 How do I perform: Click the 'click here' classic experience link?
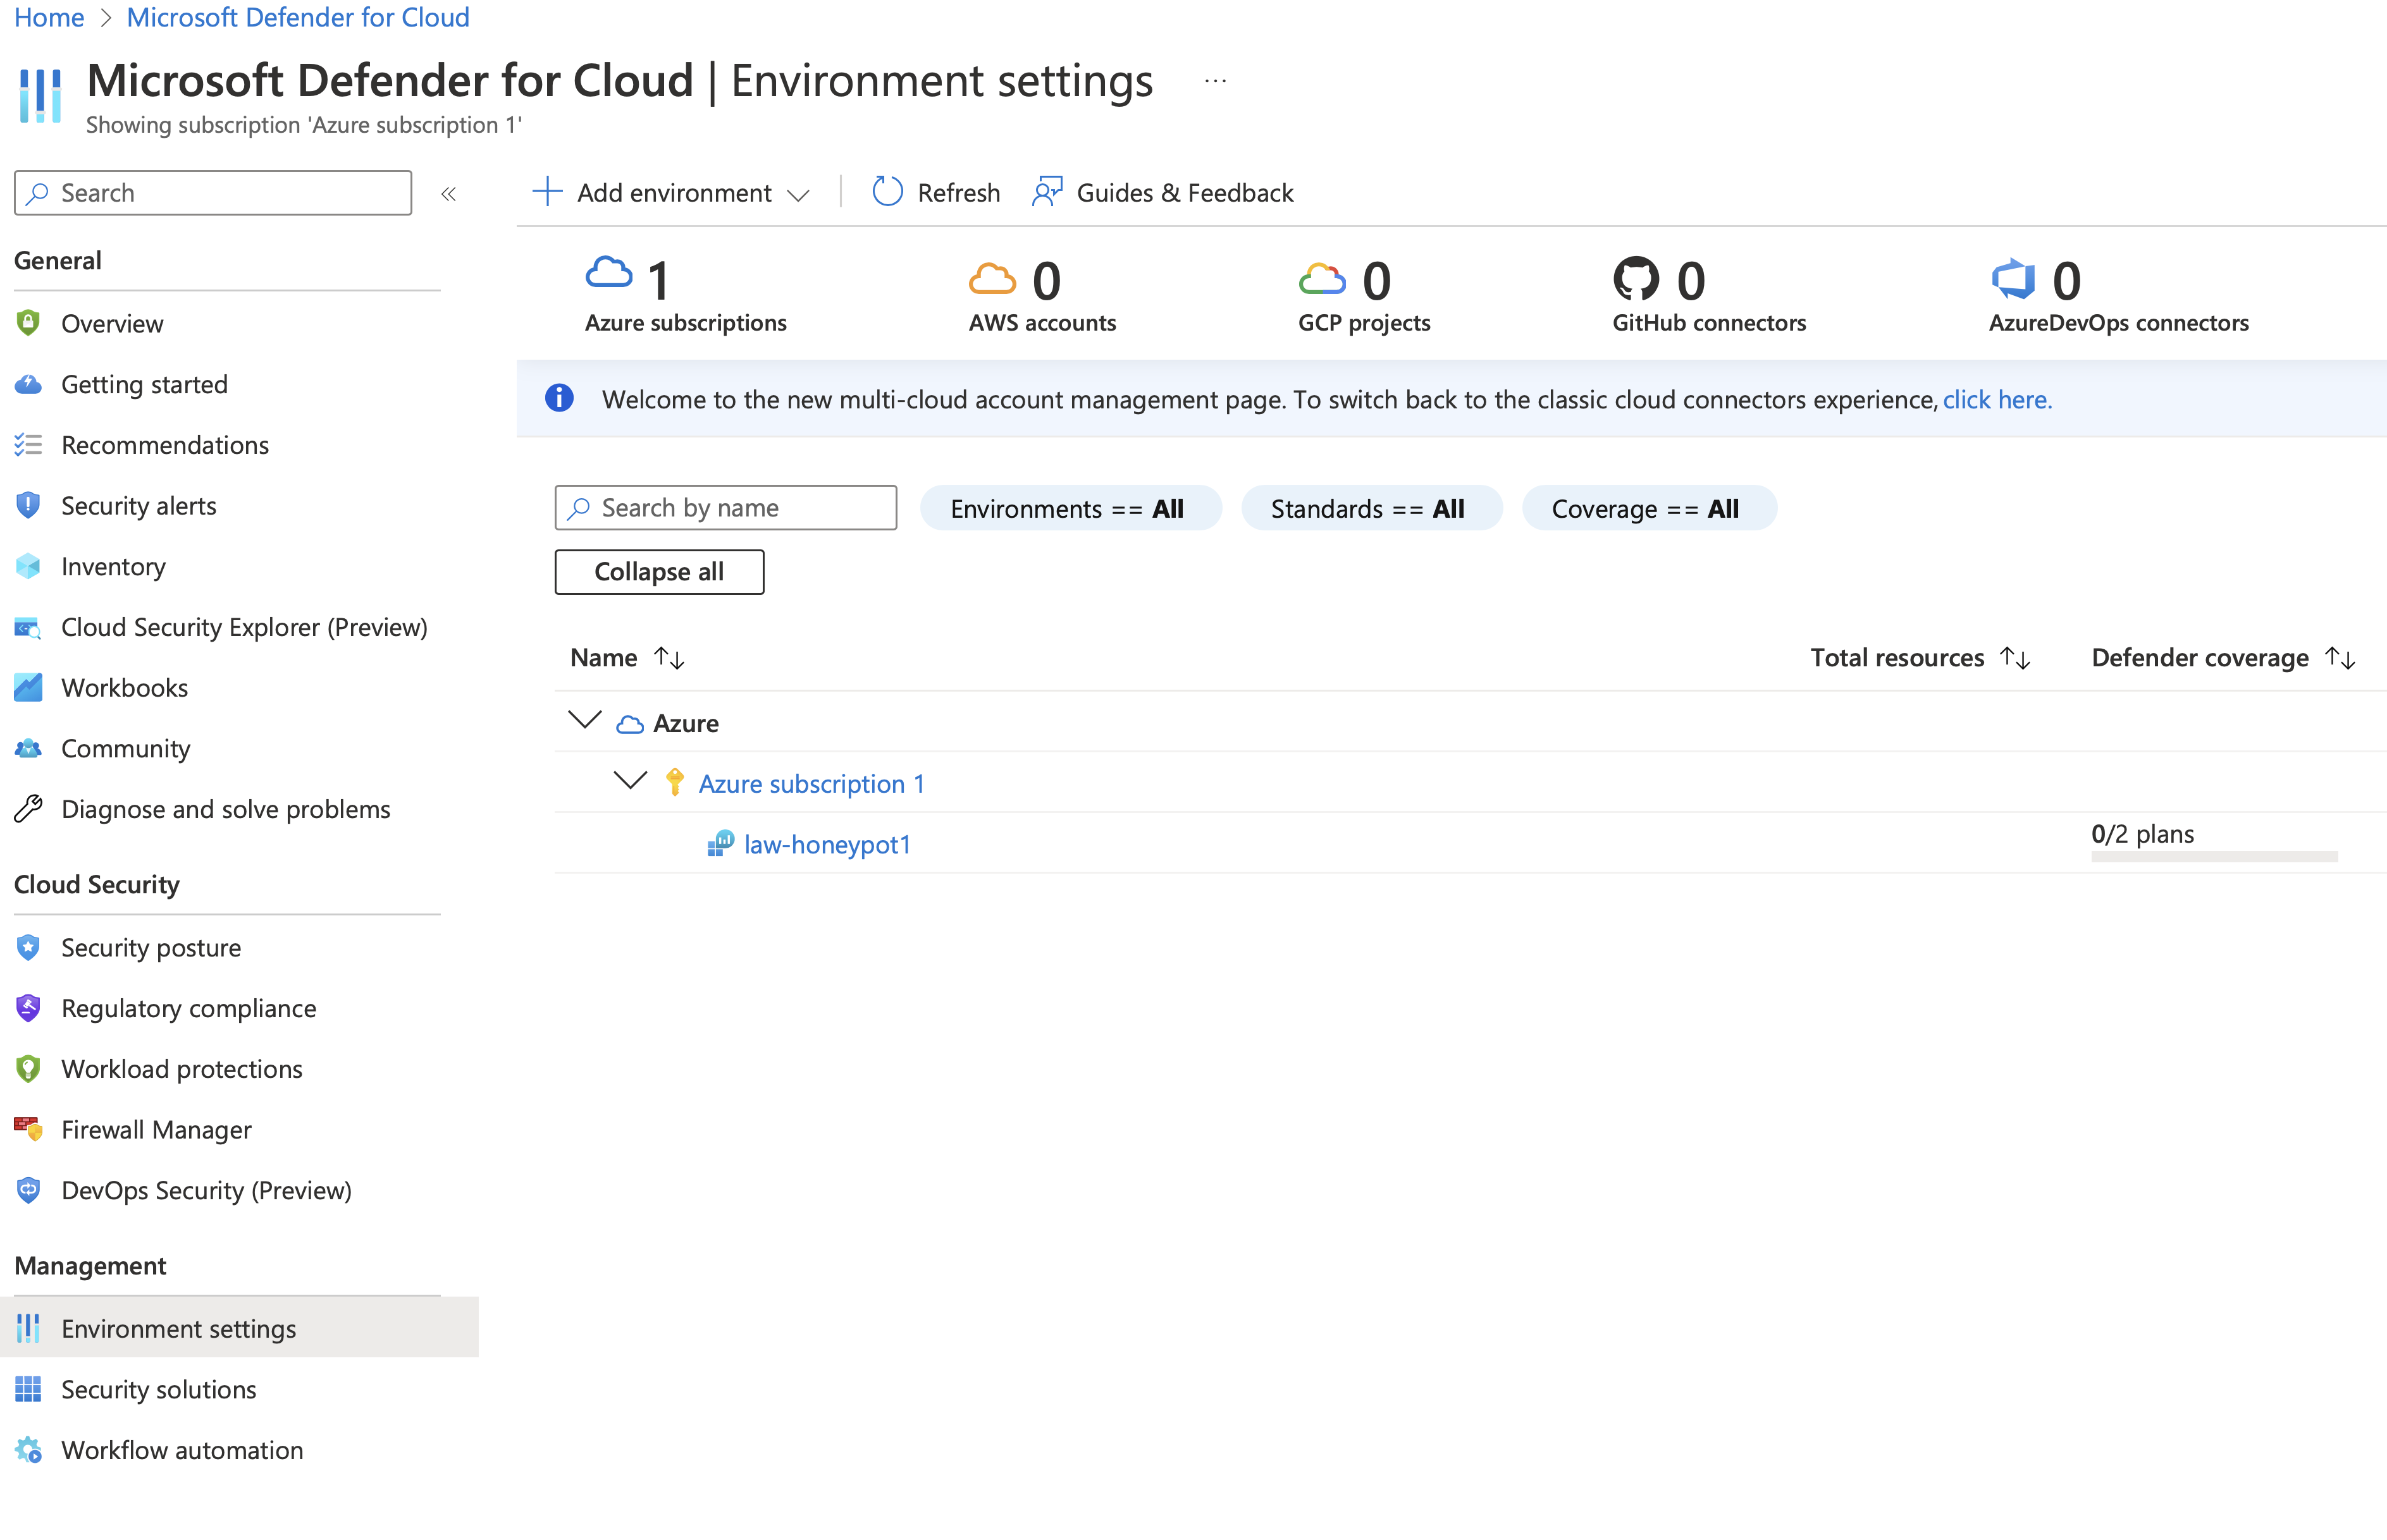click(1996, 399)
